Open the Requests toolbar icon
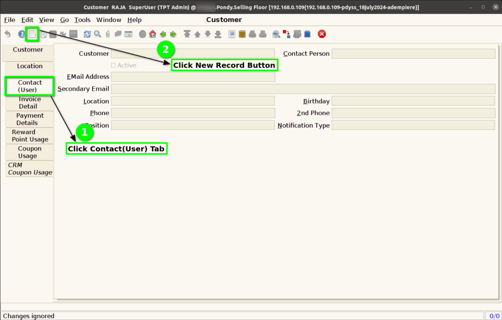Viewport: 502px width, 320px height. point(297,34)
